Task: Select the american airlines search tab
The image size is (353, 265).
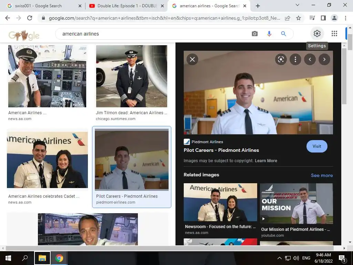Action: point(209,6)
